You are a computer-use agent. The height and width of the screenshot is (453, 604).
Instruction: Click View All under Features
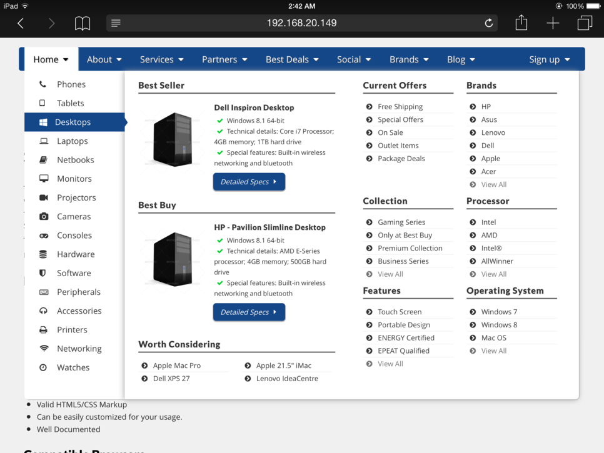pos(390,364)
